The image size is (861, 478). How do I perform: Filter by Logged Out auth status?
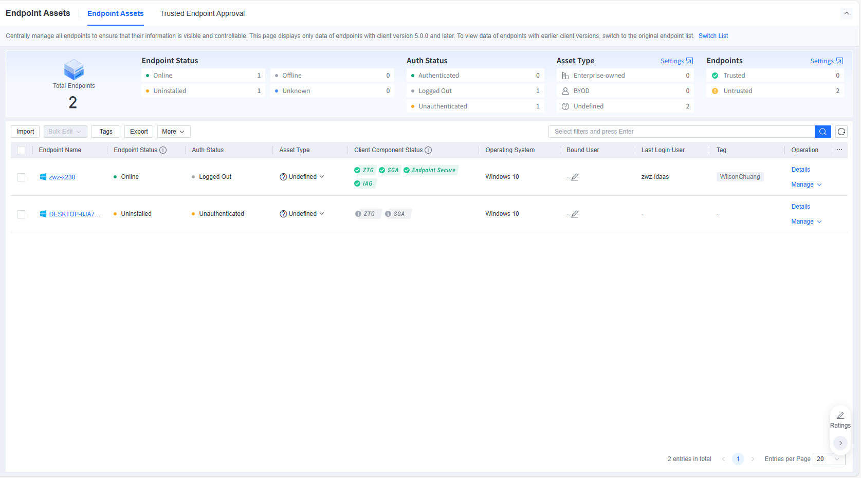[475, 91]
